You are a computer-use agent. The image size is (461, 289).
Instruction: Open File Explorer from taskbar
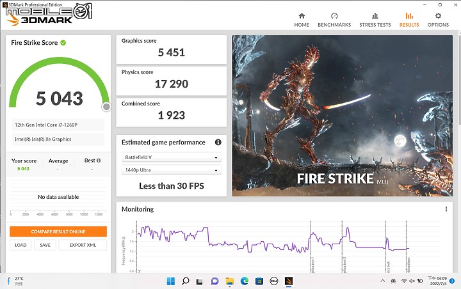230,281
